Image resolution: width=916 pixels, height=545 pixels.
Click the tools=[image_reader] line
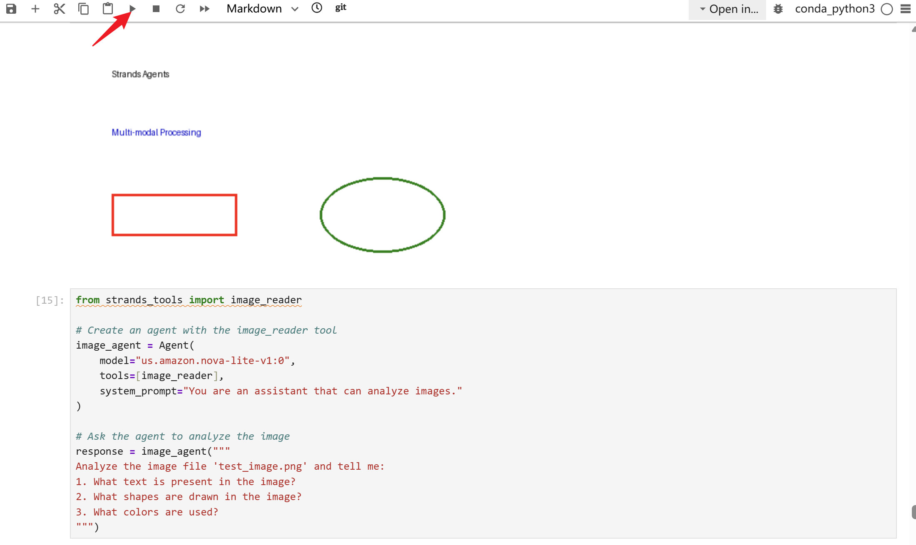click(162, 376)
